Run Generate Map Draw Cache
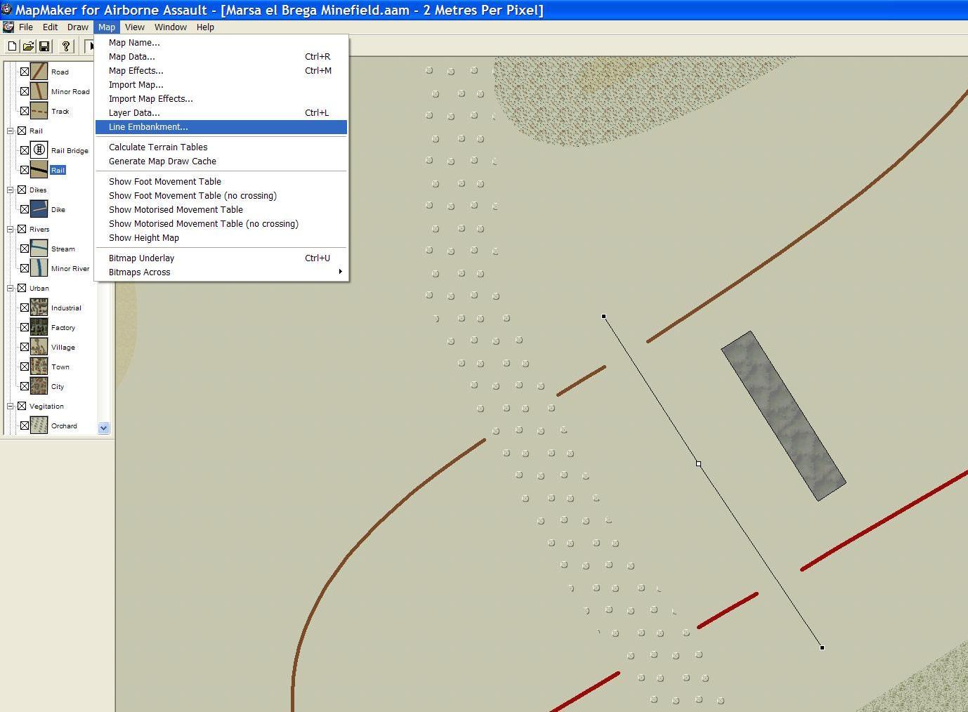 coord(221,161)
